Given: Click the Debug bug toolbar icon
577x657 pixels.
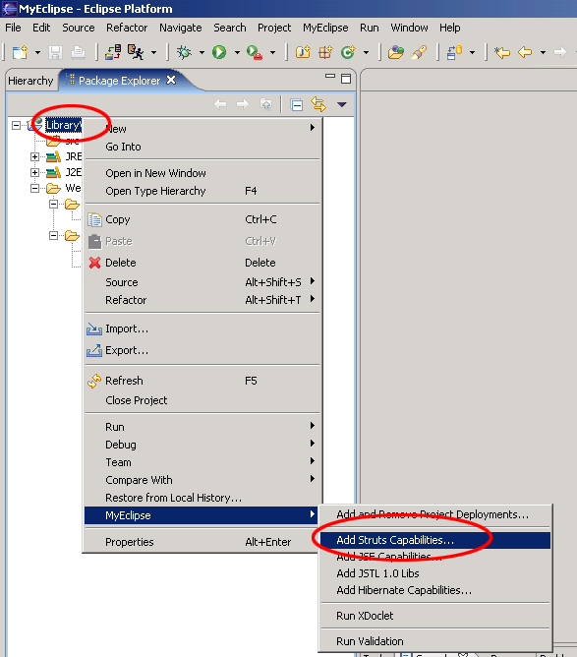Looking at the screenshot, I should click(184, 52).
